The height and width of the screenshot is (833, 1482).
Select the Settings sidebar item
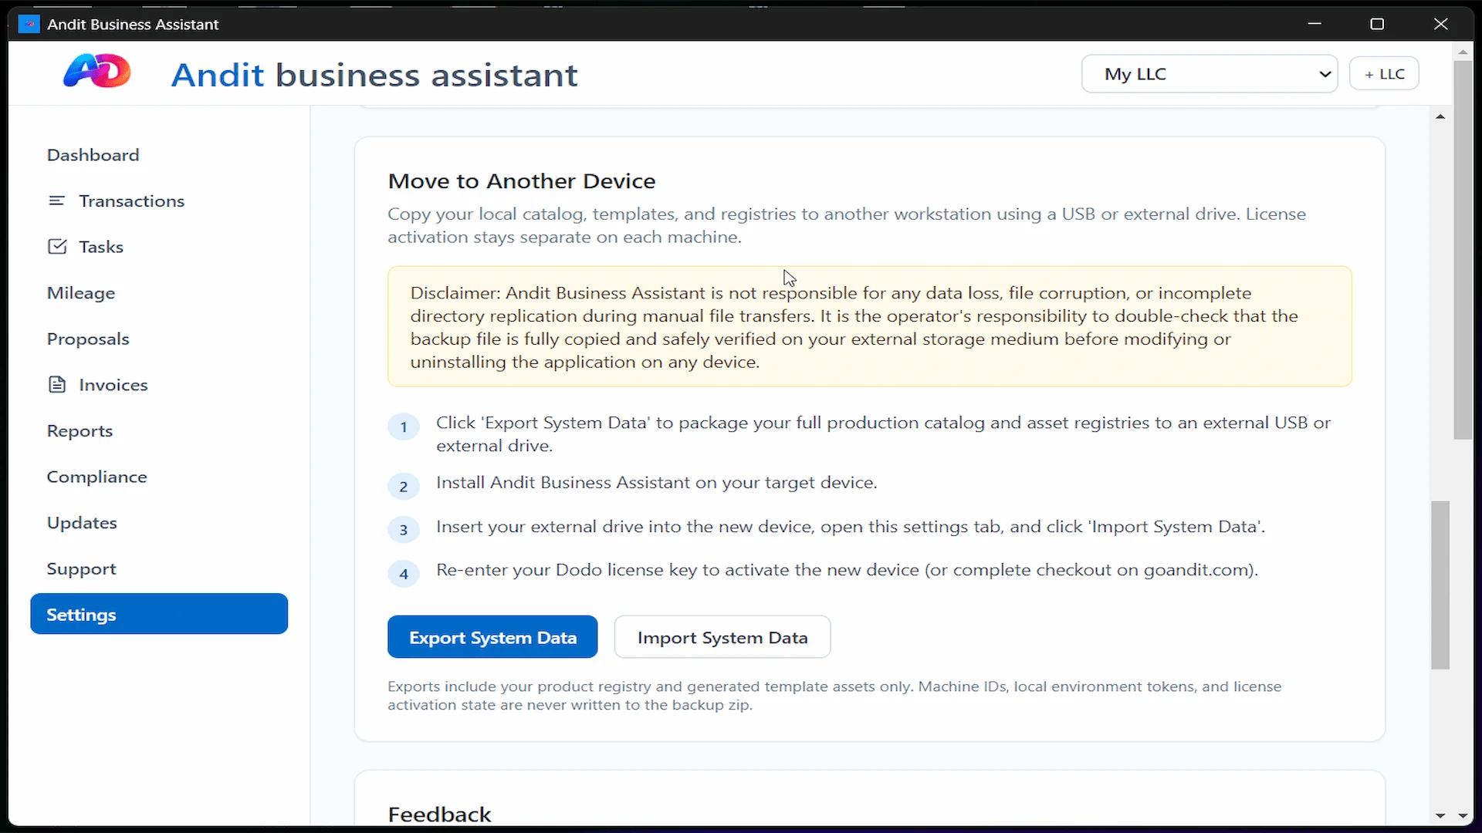pos(159,614)
